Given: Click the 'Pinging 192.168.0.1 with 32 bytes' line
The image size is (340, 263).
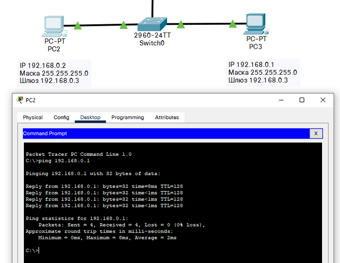Looking at the screenshot, I should (93, 174).
